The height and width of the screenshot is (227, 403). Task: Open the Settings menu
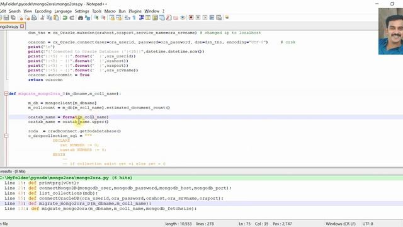point(82,11)
